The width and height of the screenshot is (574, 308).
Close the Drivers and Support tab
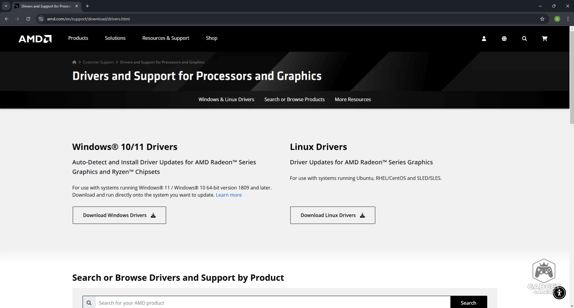tap(77, 6)
